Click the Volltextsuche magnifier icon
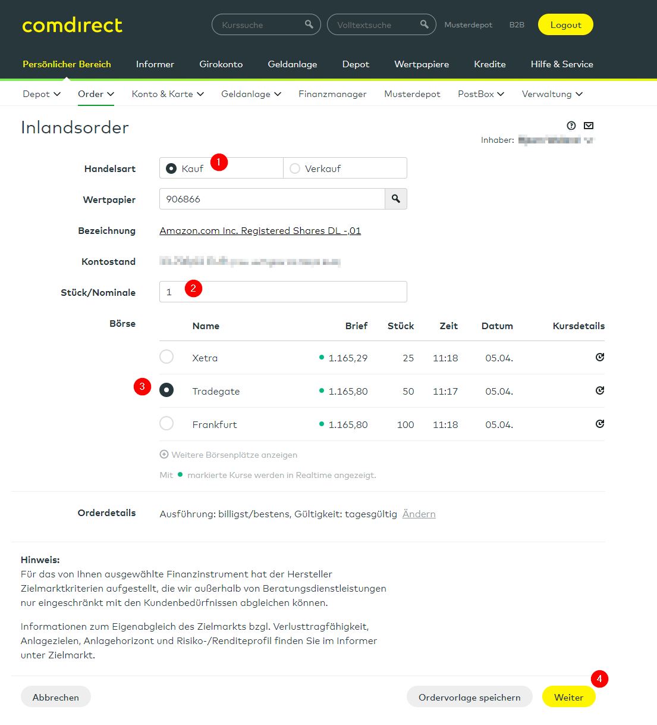This screenshot has height=725, width=657. click(x=424, y=24)
